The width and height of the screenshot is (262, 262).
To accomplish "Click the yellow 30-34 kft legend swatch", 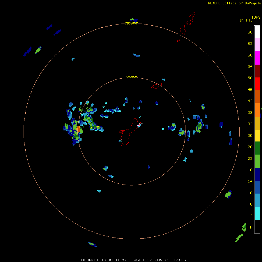I will coord(257,136).
